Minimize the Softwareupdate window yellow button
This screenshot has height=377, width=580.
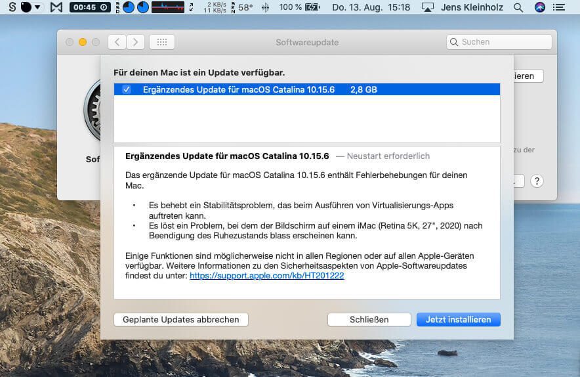[x=83, y=42]
